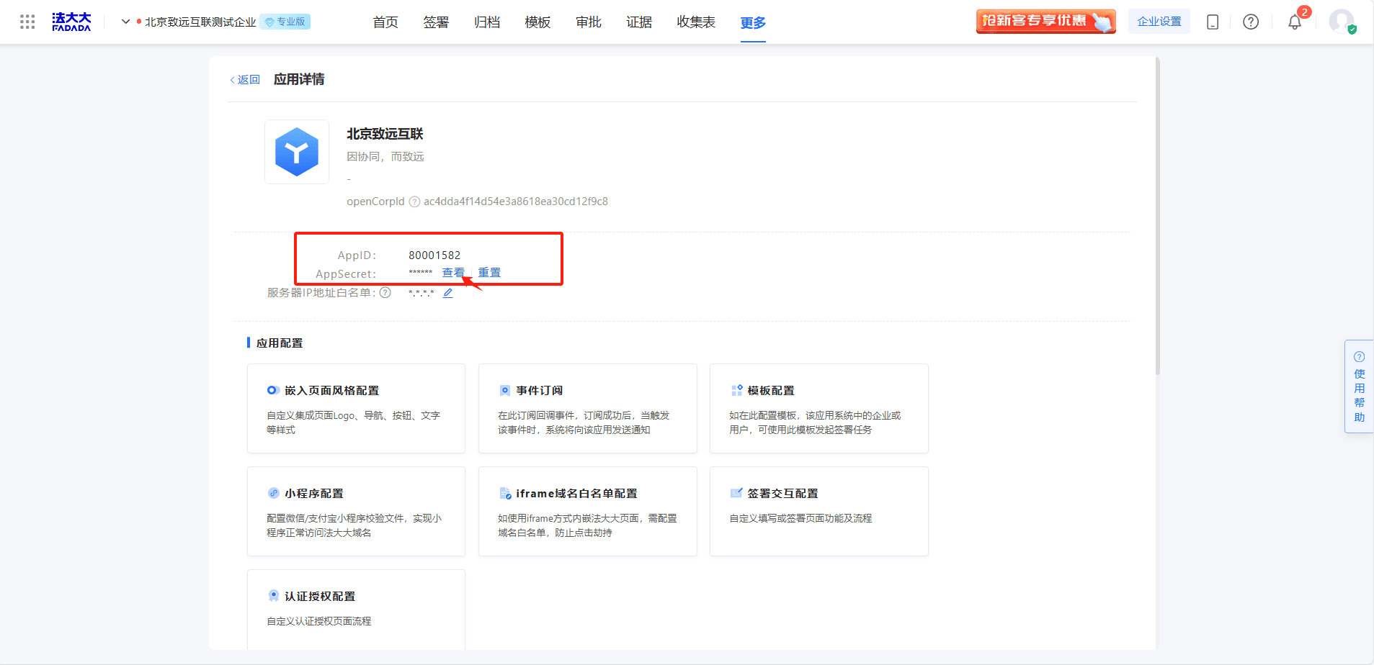Open the 嵌入页面风格配置 card
Viewport: 1374px width, 665px height.
click(x=356, y=408)
